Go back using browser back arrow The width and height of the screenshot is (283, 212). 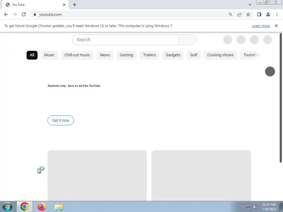click(x=6, y=14)
